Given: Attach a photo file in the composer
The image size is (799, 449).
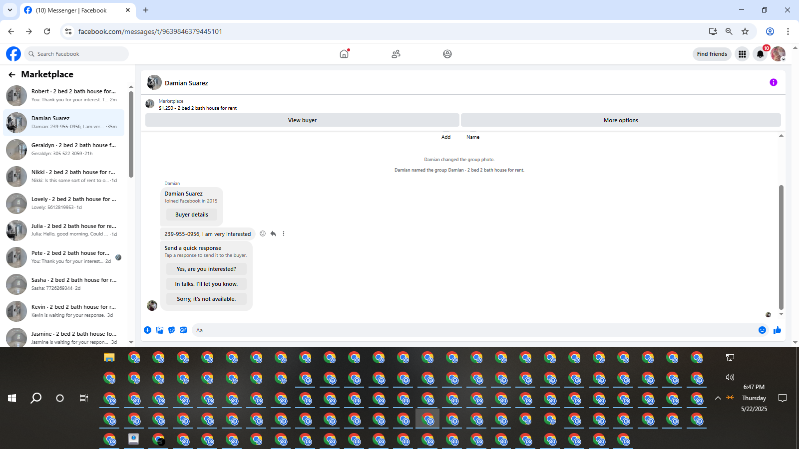Looking at the screenshot, I should click(x=160, y=330).
